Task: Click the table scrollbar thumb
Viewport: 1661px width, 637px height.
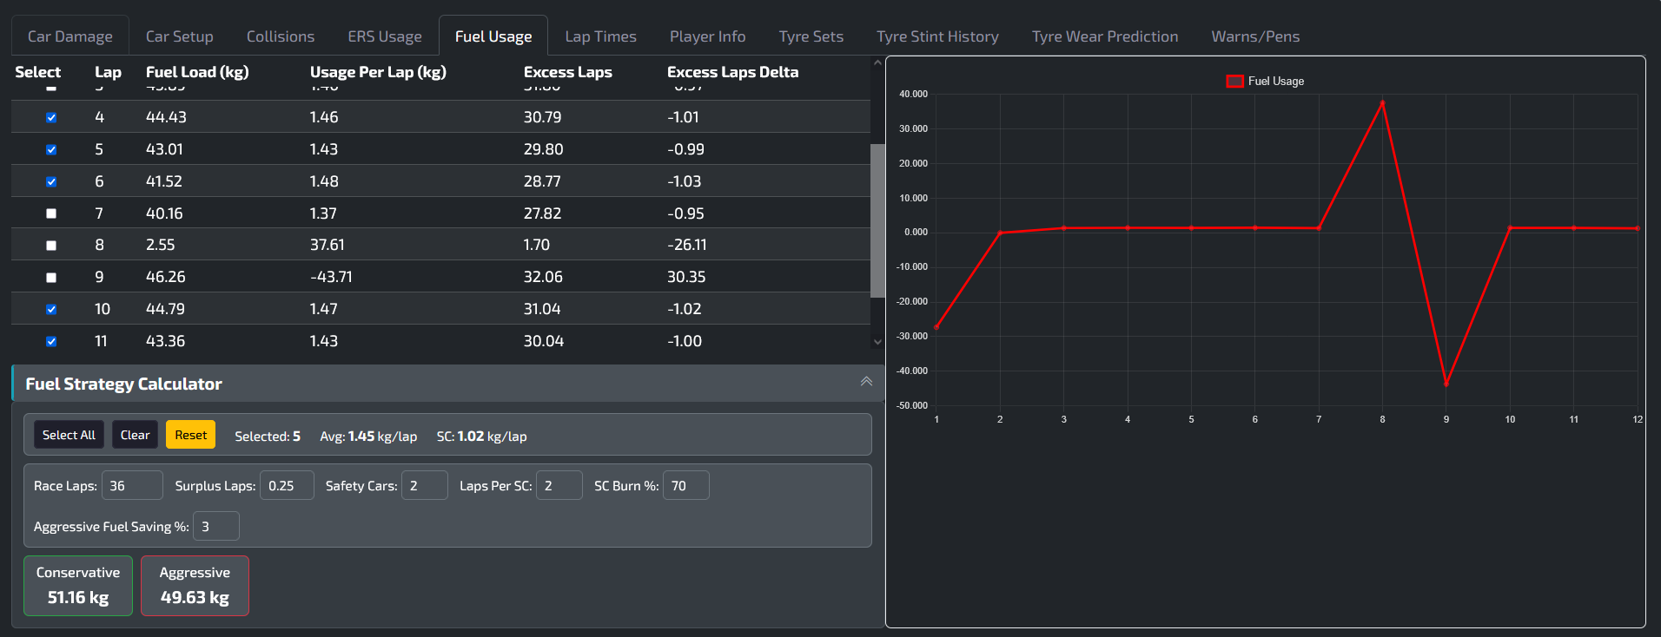Action: [877, 220]
